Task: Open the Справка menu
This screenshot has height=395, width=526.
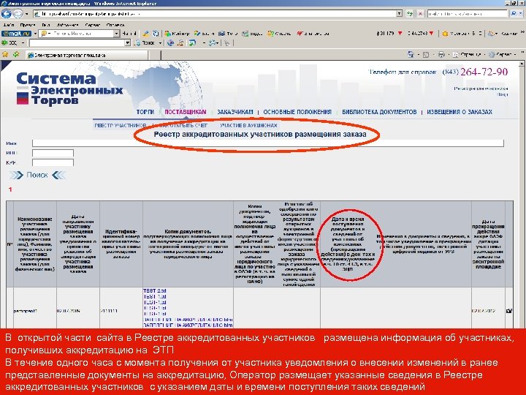Action: [x=115, y=25]
